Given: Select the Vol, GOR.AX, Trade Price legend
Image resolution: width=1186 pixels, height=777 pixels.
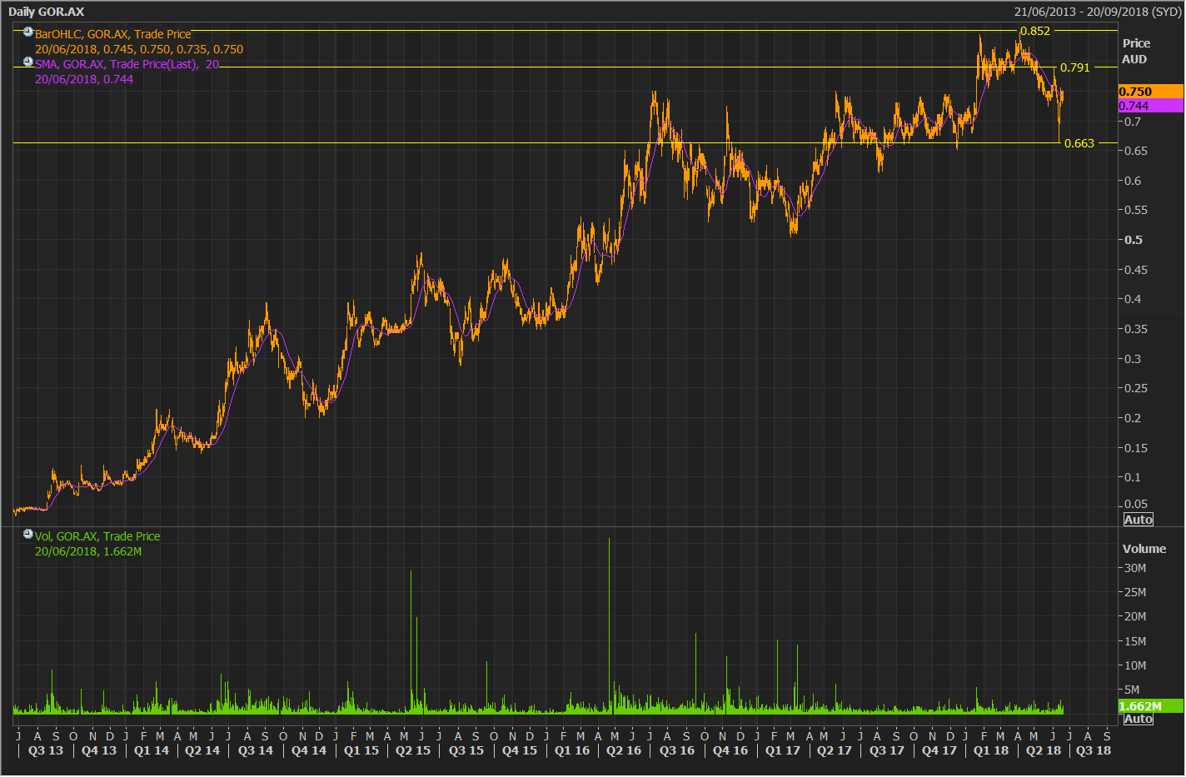Looking at the screenshot, I should (97, 536).
